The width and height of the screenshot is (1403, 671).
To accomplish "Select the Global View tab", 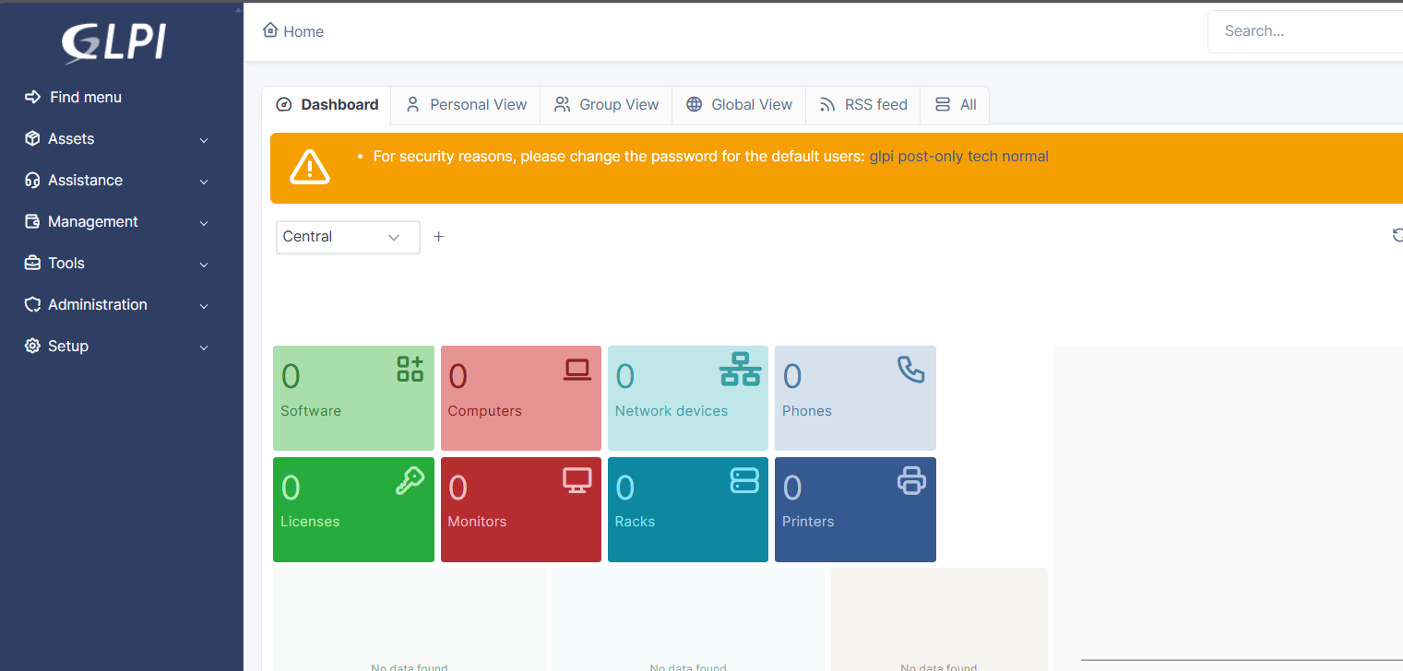I will pyautogui.click(x=739, y=105).
